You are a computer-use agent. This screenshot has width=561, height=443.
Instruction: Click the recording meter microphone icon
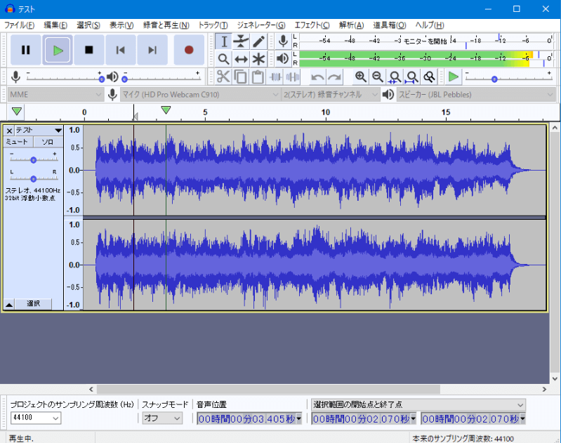pyautogui.click(x=283, y=41)
